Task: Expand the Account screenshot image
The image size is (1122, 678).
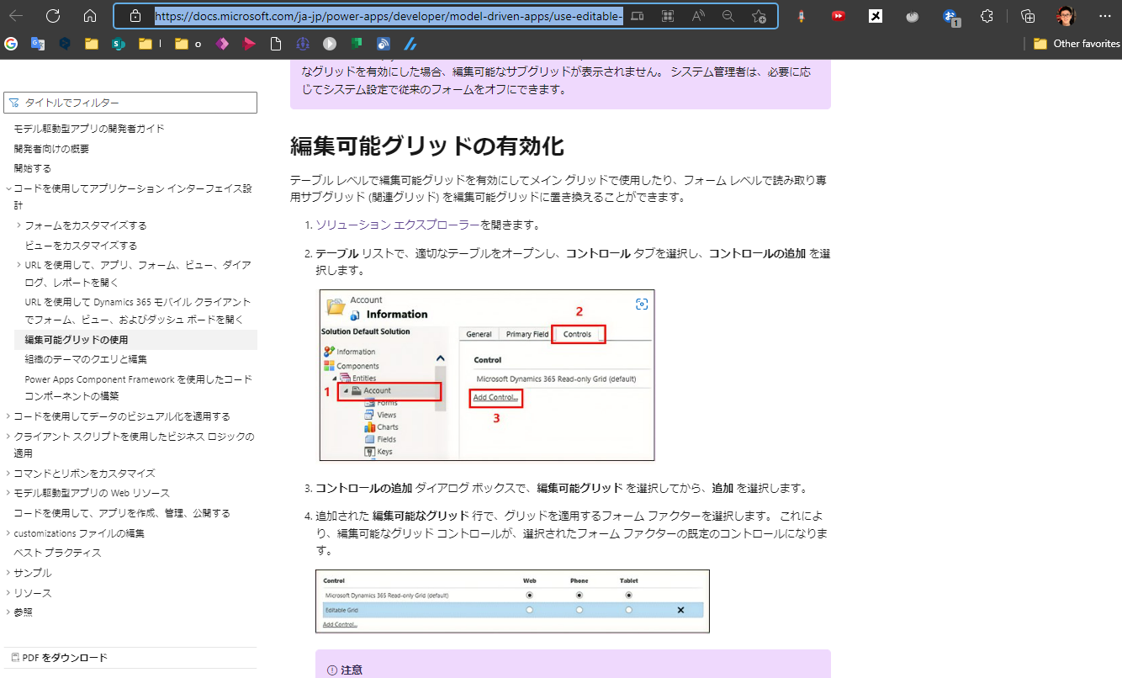Action: pyautogui.click(x=642, y=304)
